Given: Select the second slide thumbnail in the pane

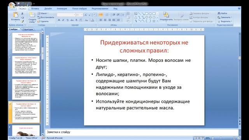Looking at the screenshot, I should [x=26, y=66].
